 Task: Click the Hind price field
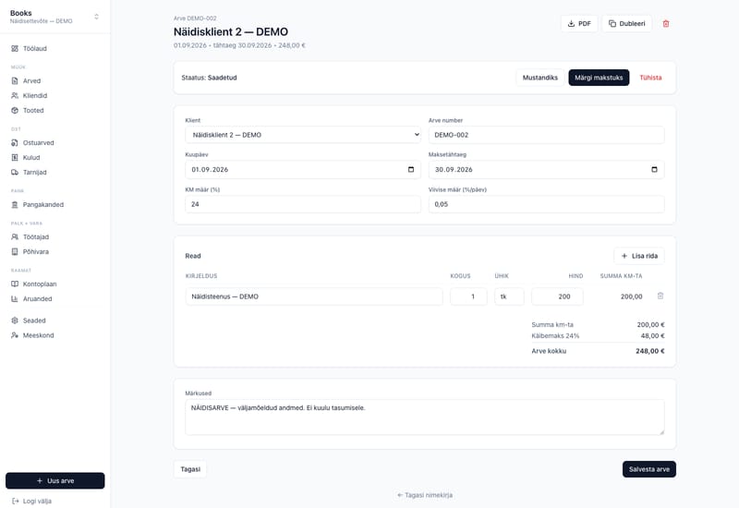click(x=557, y=296)
